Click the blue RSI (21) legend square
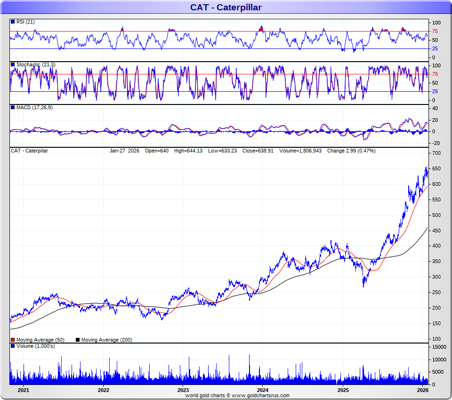The width and height of the screenshot is (452, 400). coord(13,22)
